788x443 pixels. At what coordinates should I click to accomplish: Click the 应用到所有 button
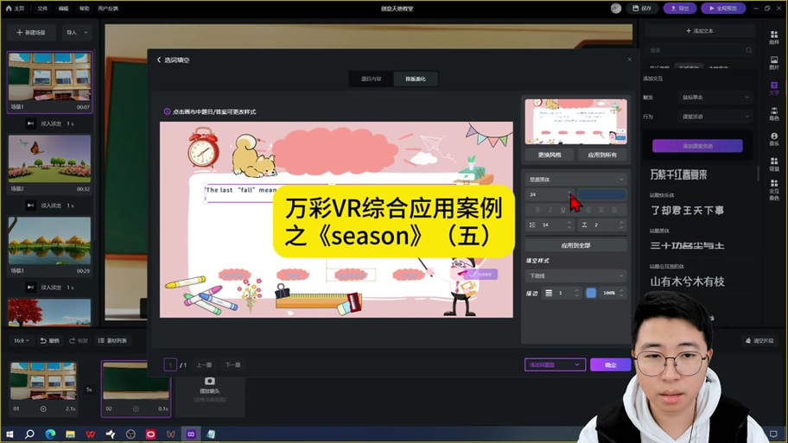(602, 155)
